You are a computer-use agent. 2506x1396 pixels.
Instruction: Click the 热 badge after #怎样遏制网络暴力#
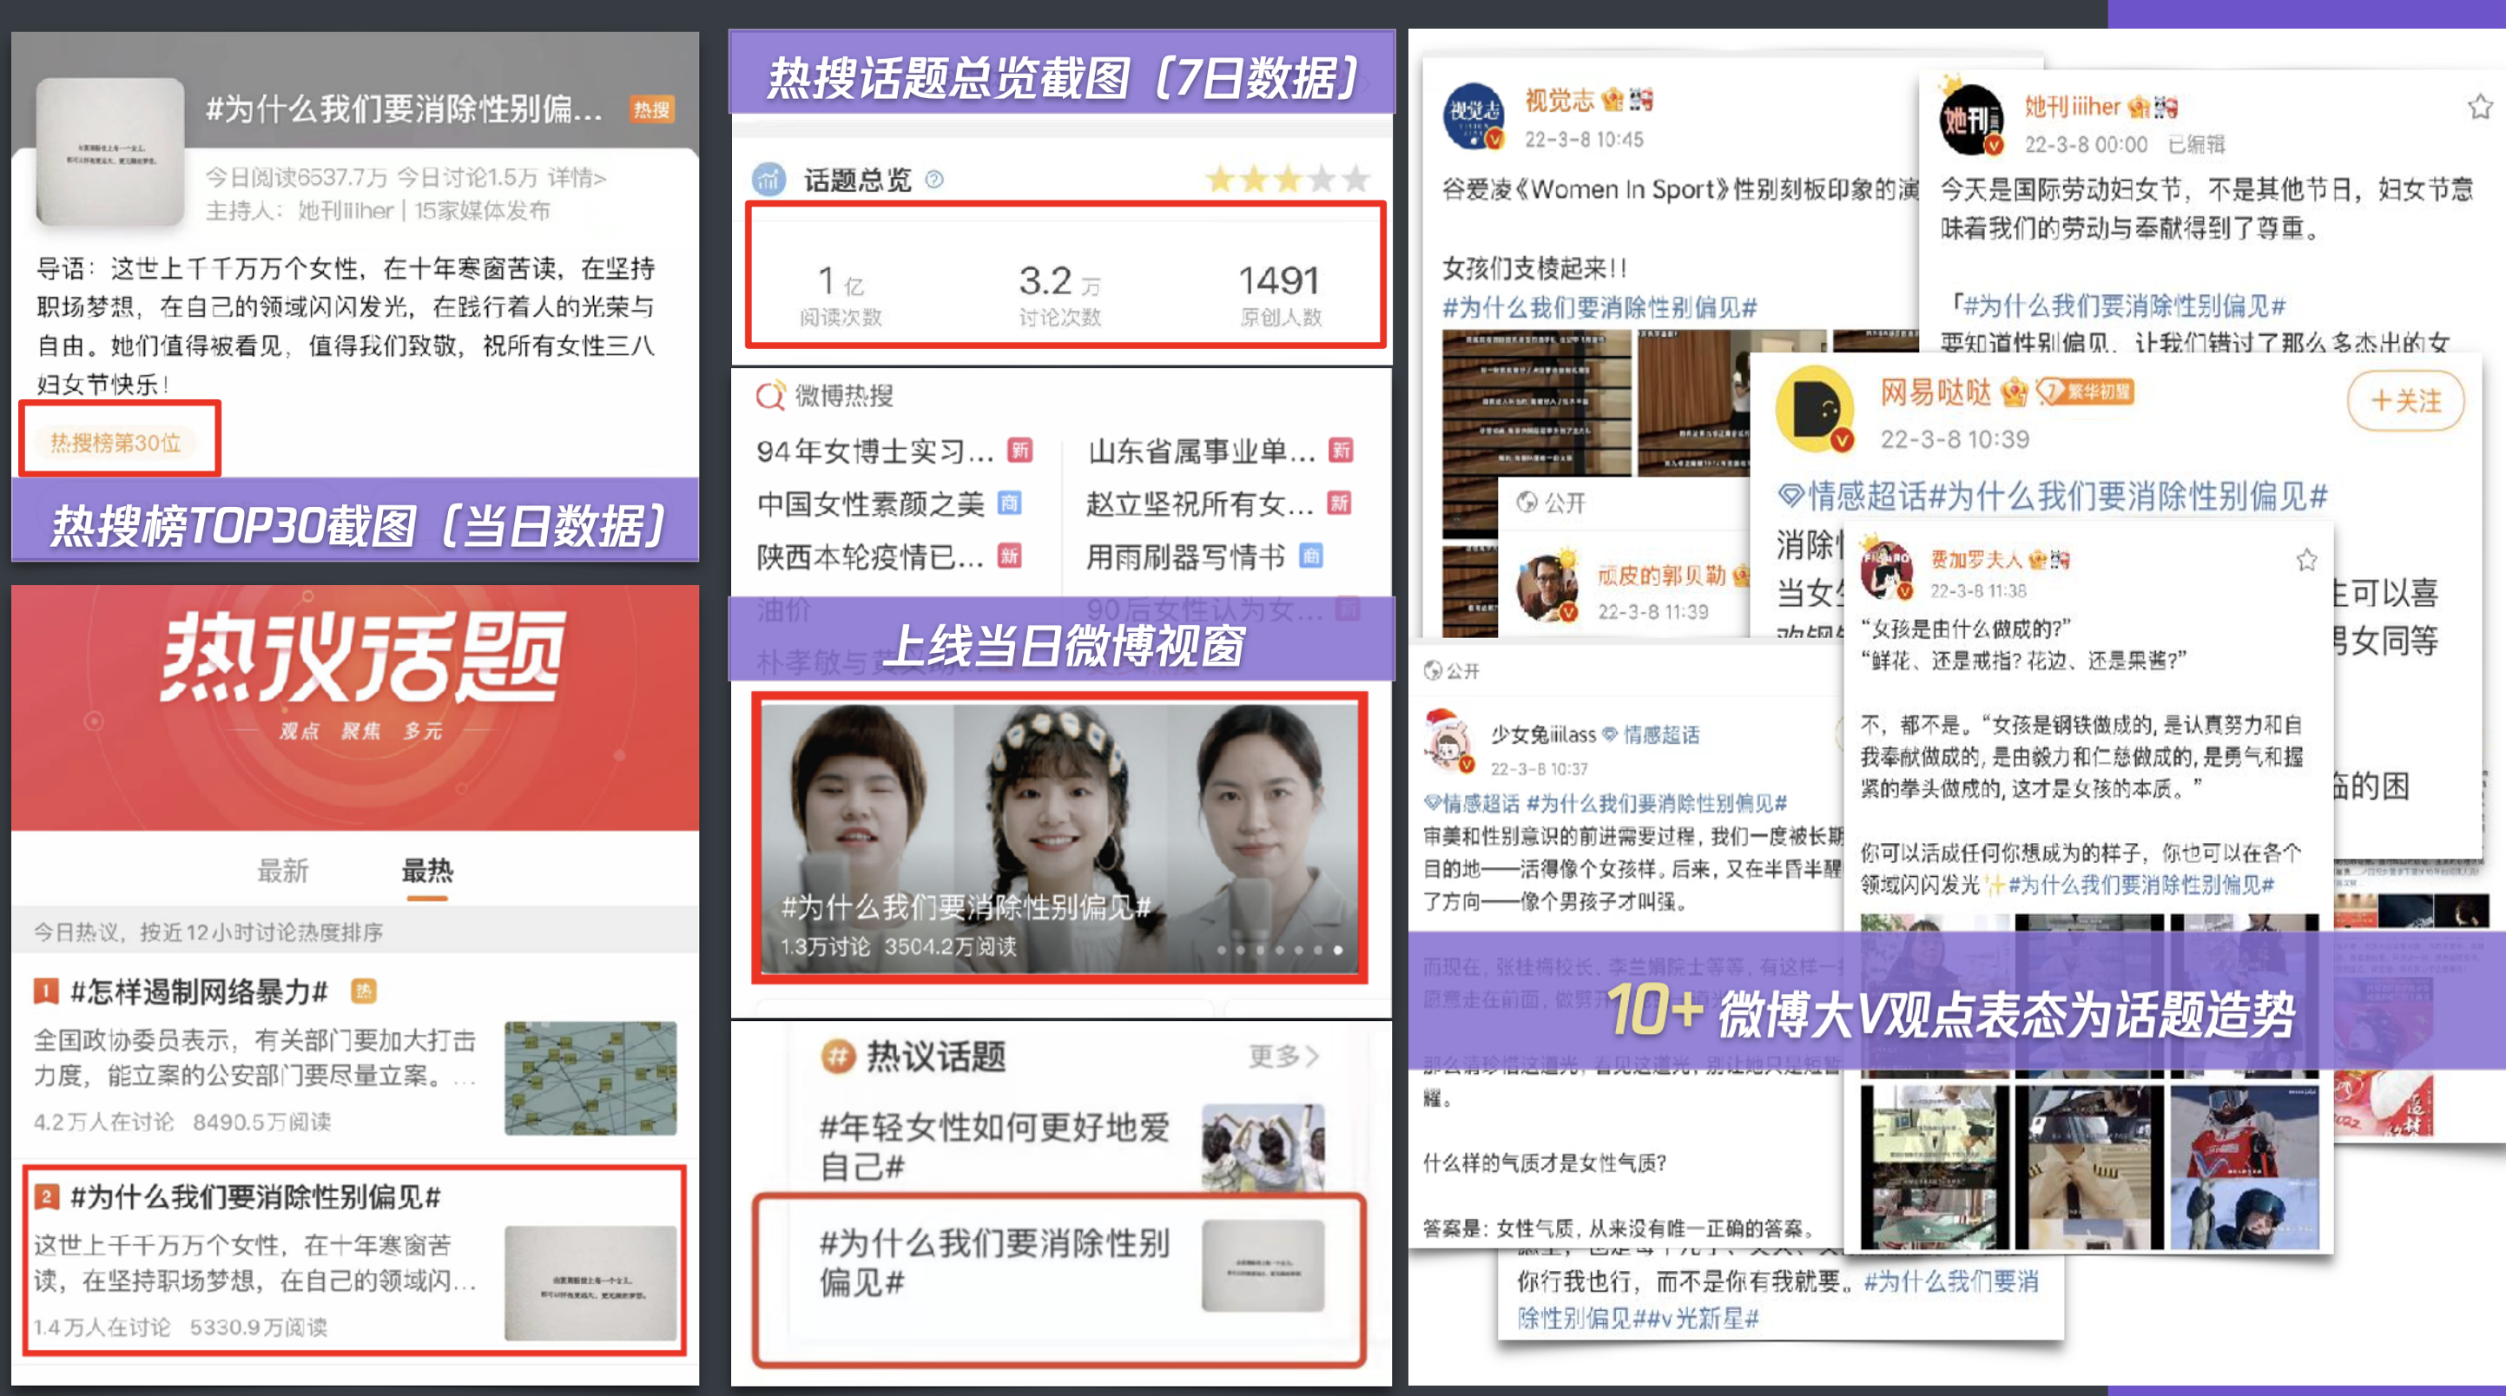(x=363, y=991)
